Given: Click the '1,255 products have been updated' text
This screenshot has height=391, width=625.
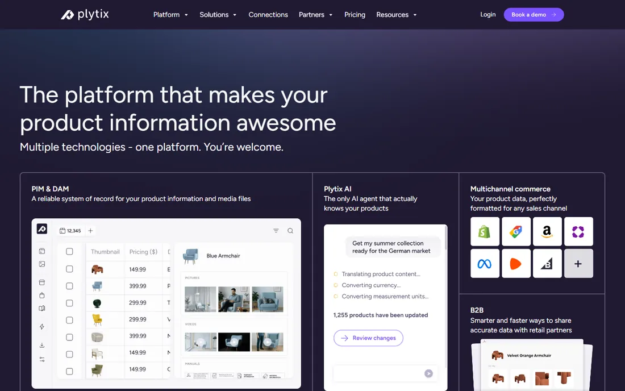Looking at the screenshot, I should tap(381, 315).
